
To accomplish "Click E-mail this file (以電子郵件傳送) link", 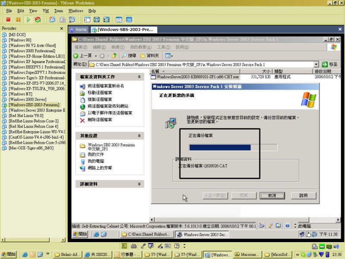I will (110, 113).
